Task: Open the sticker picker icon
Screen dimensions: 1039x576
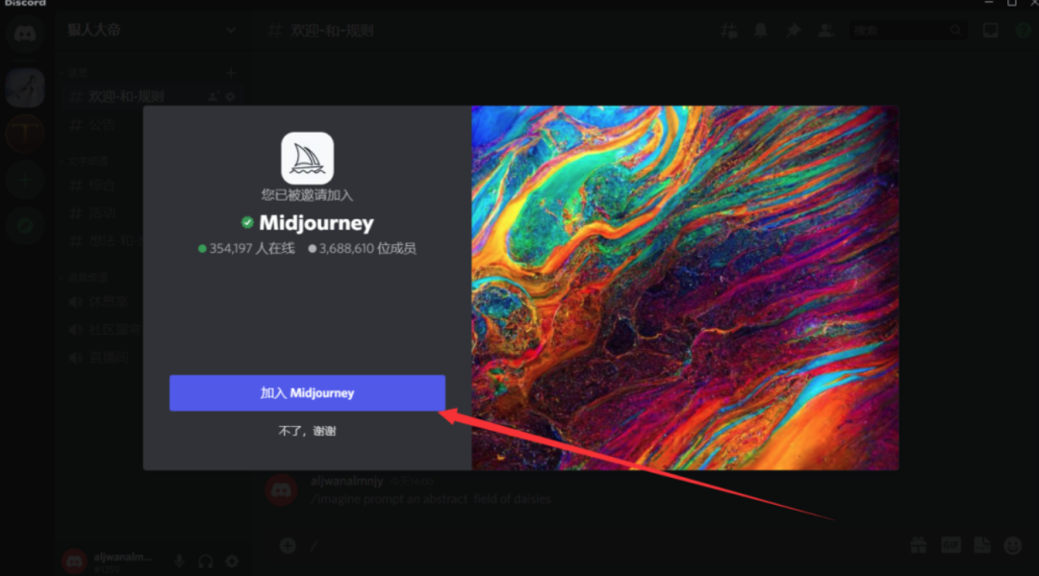Action: click(982, 545)
